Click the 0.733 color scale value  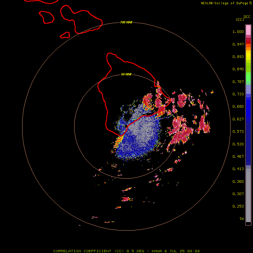[x=238, y=94]
